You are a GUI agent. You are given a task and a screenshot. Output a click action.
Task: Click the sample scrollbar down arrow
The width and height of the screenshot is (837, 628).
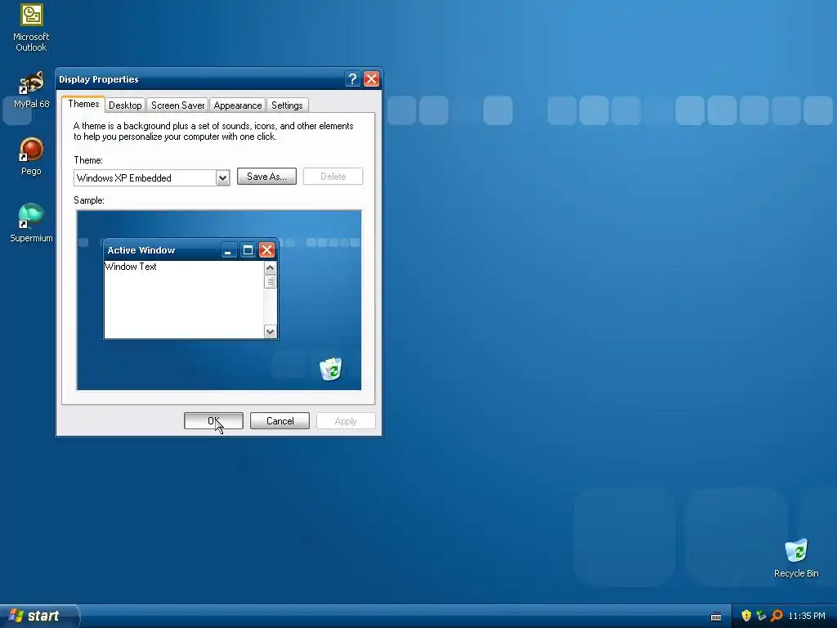[270, 332]
